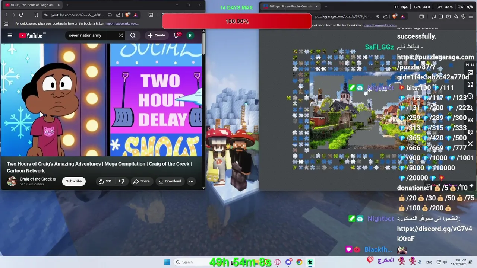The image size is (477, 268).
Task: Open ENG language switcher in system tray
Action: 429,262
